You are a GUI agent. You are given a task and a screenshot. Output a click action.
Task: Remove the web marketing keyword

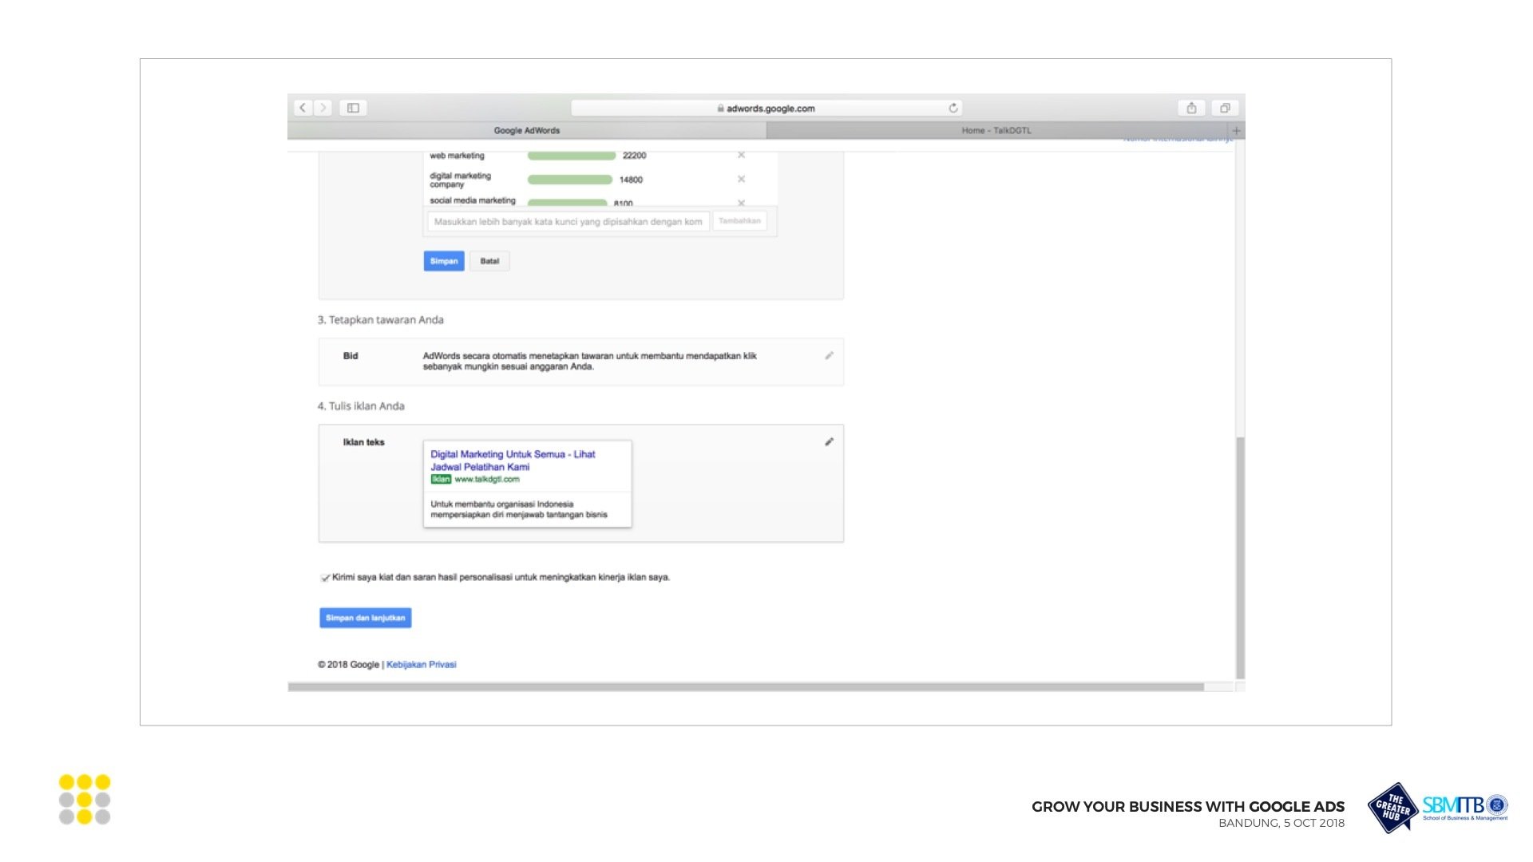click(x=741, y=156)
